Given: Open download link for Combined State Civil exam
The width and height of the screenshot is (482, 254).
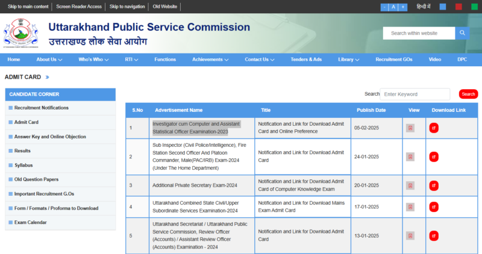Looking at the screenshot, I should click(x=433, y=206).
